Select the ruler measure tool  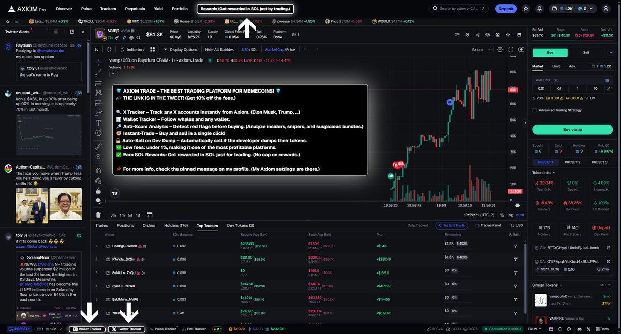pyautogui.click(x=98, y=147)
